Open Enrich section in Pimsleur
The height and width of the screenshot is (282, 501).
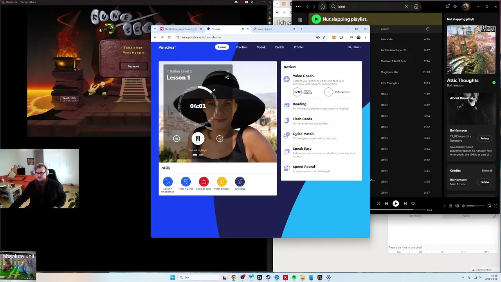(x=279, y=47)
